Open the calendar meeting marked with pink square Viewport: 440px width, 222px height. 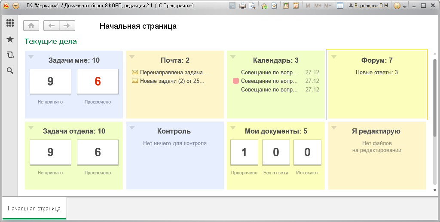coord(269,81)
